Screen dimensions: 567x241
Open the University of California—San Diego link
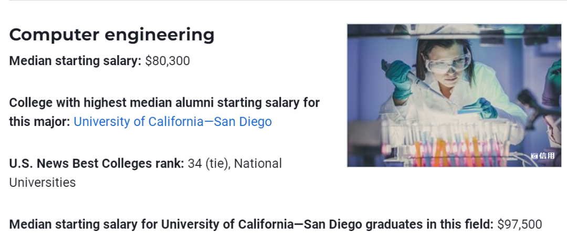coord(172,122)
